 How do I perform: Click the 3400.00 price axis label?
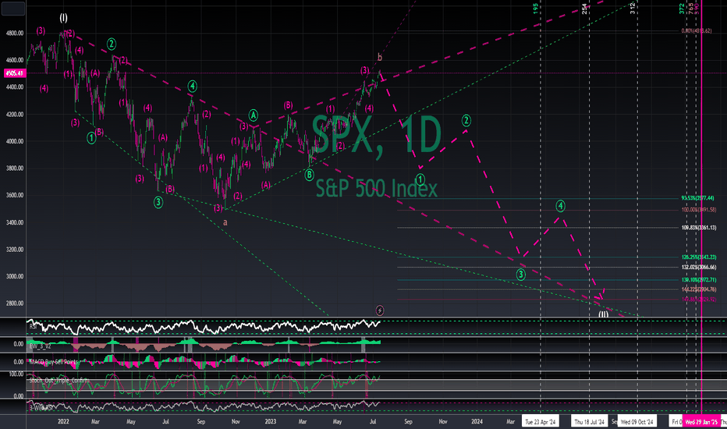click(x=15, y=222)
